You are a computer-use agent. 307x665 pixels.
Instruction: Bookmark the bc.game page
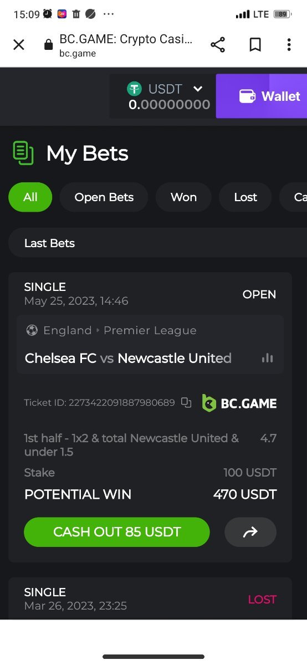point(255,45)
